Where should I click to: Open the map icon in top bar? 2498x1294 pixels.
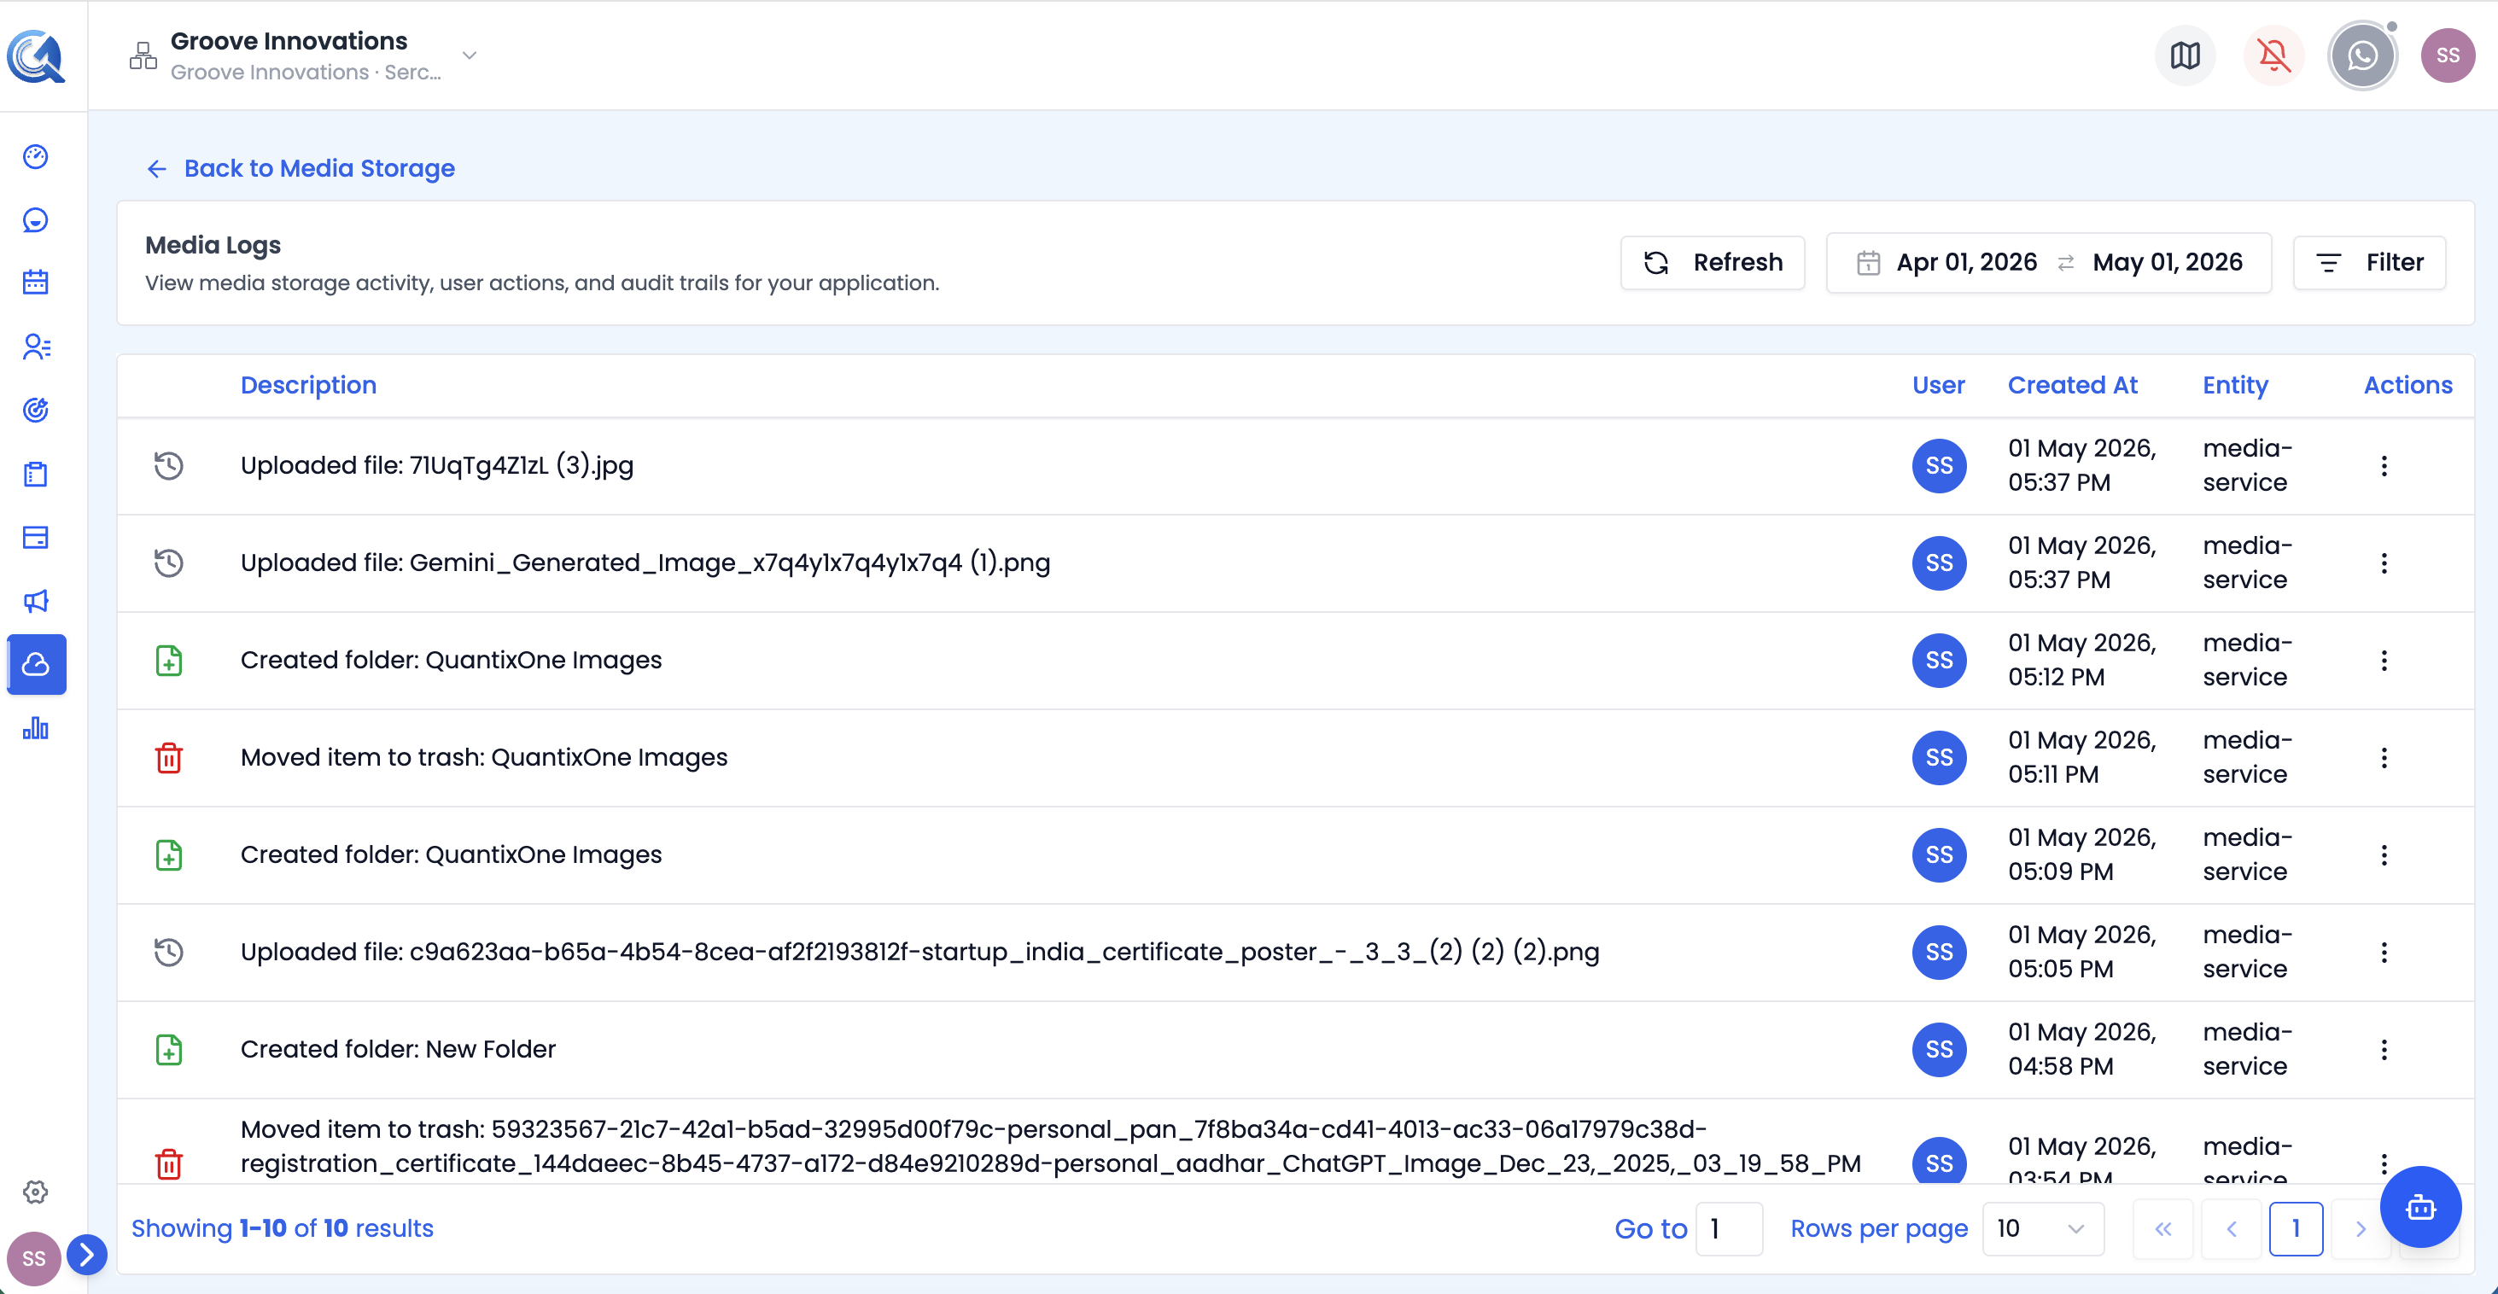(2185, 55)
